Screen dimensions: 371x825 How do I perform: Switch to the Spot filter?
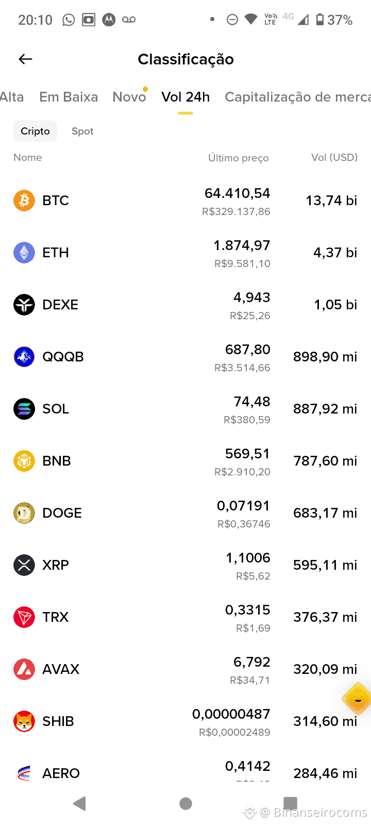[x=82, y=131]
